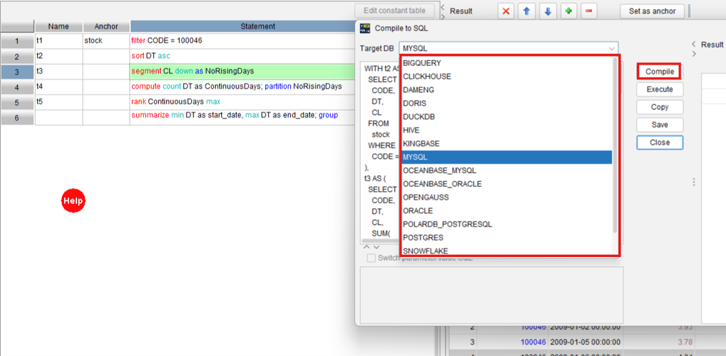Pick POSTGRES as target database
The width and height of the screenshot is (726, 356).
(x=507, y=238)
